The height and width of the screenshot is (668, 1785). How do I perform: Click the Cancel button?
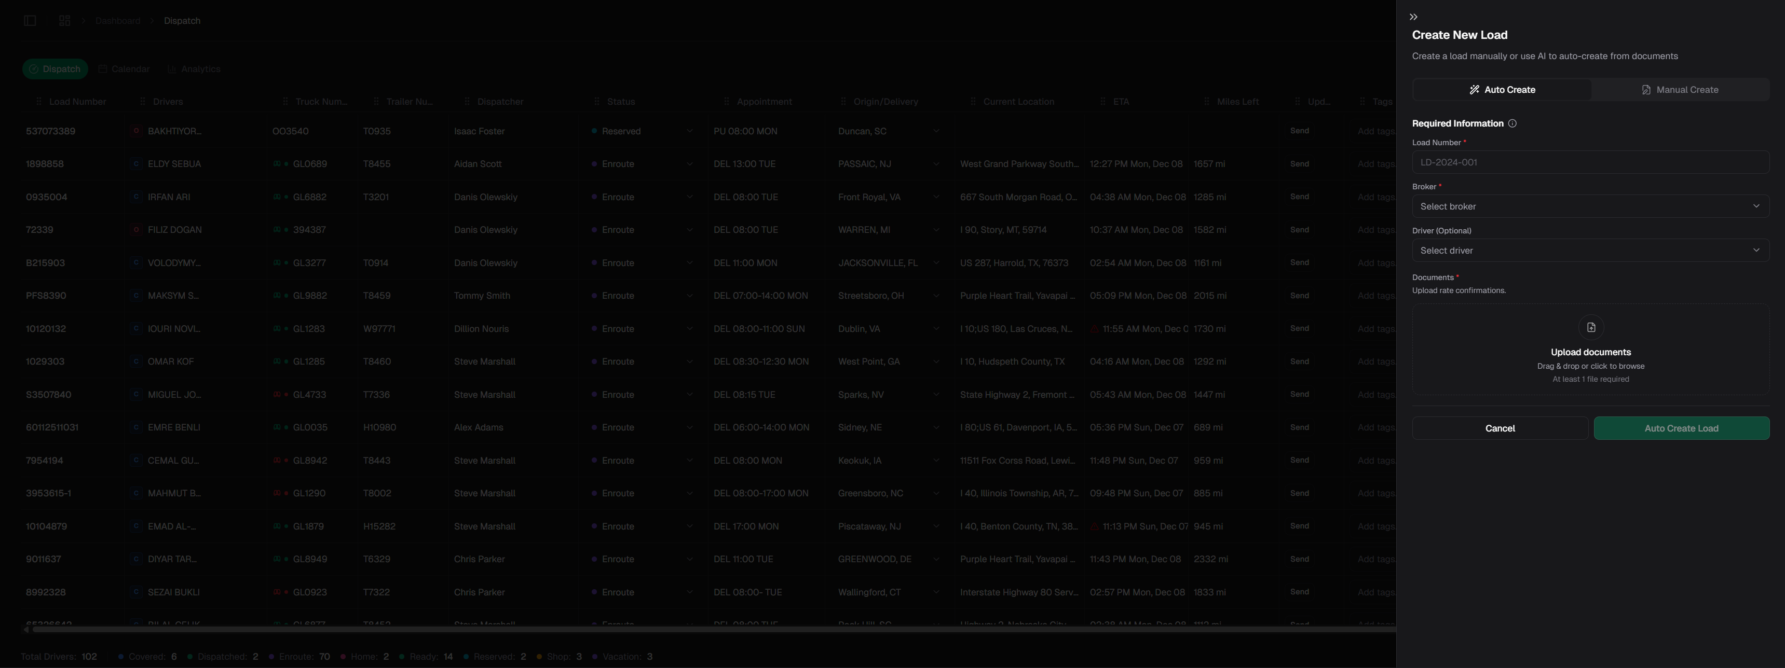coord(1500,428)
